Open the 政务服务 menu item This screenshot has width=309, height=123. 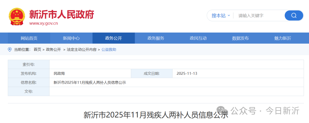pyautogui.click(x=156, y=38)
